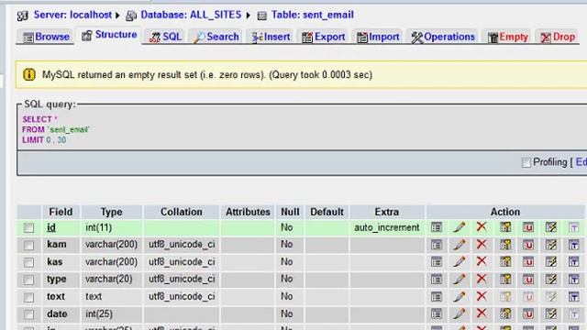Viewport: 587px width, 330px height.
Task: Set Primary key icon in id row
Action: (x=505, y=227)
